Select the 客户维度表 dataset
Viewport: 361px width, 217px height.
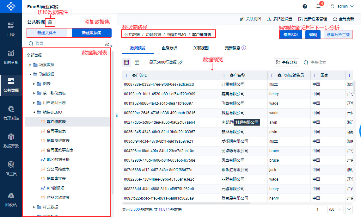67,122
